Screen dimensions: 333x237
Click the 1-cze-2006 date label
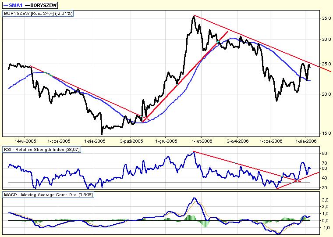pos(271,141)
